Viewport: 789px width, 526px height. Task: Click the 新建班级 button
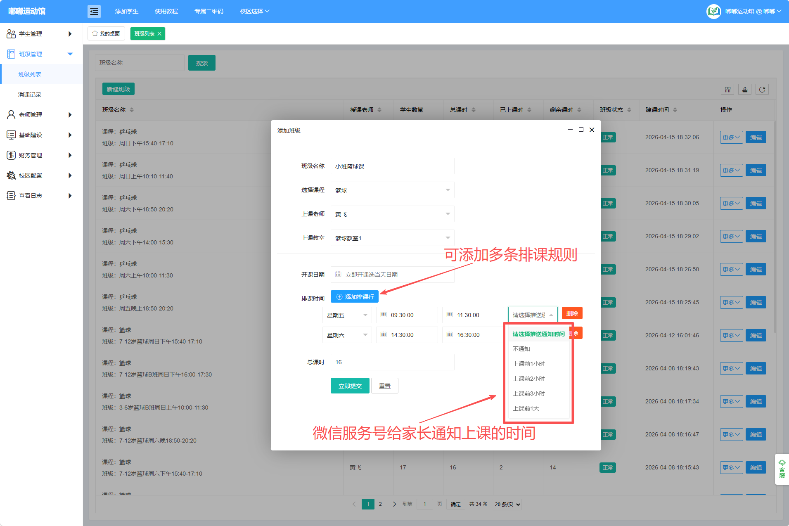pyautogui.click(x=118, y=89)
